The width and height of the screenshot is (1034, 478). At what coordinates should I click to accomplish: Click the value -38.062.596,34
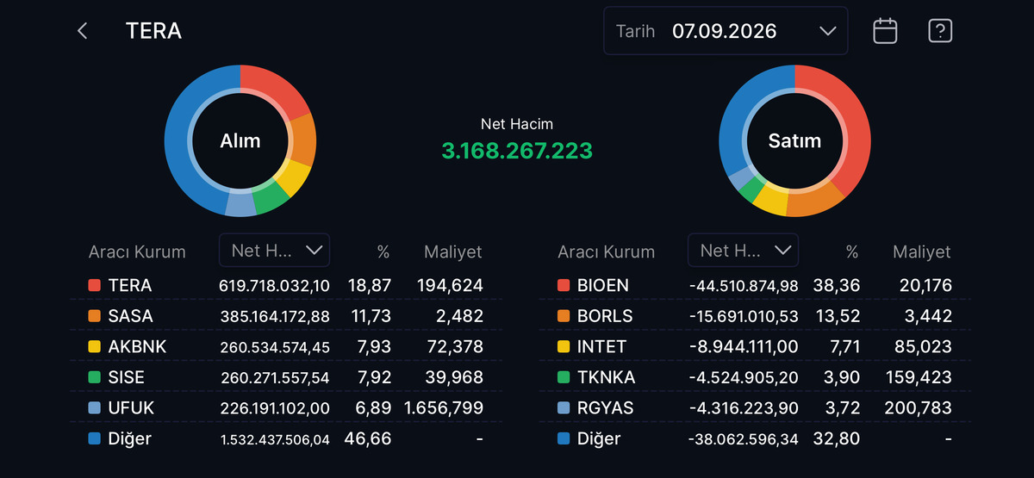744,439
